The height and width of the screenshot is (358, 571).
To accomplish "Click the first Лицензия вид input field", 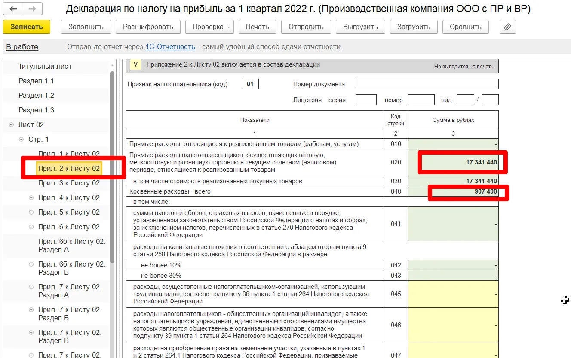I will [x=465, y=100].
